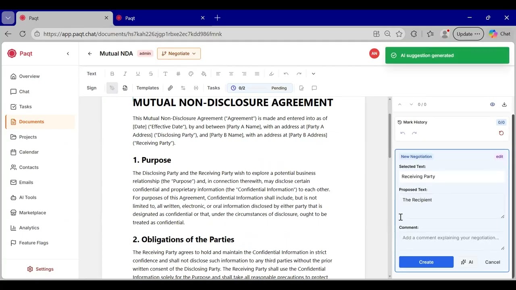Open the browser tab list dropdown
The height and width of the screenshot is (290, 516).
click(x=8, y=18)
